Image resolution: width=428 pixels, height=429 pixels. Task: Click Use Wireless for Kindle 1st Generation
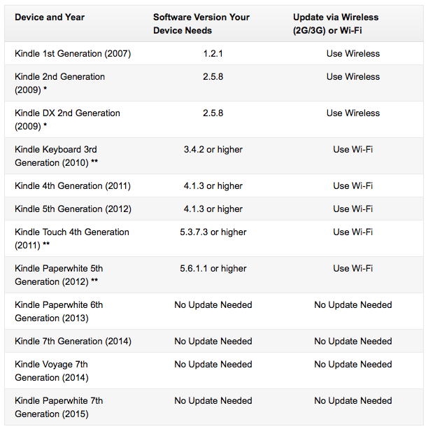[x=352, y=54]
